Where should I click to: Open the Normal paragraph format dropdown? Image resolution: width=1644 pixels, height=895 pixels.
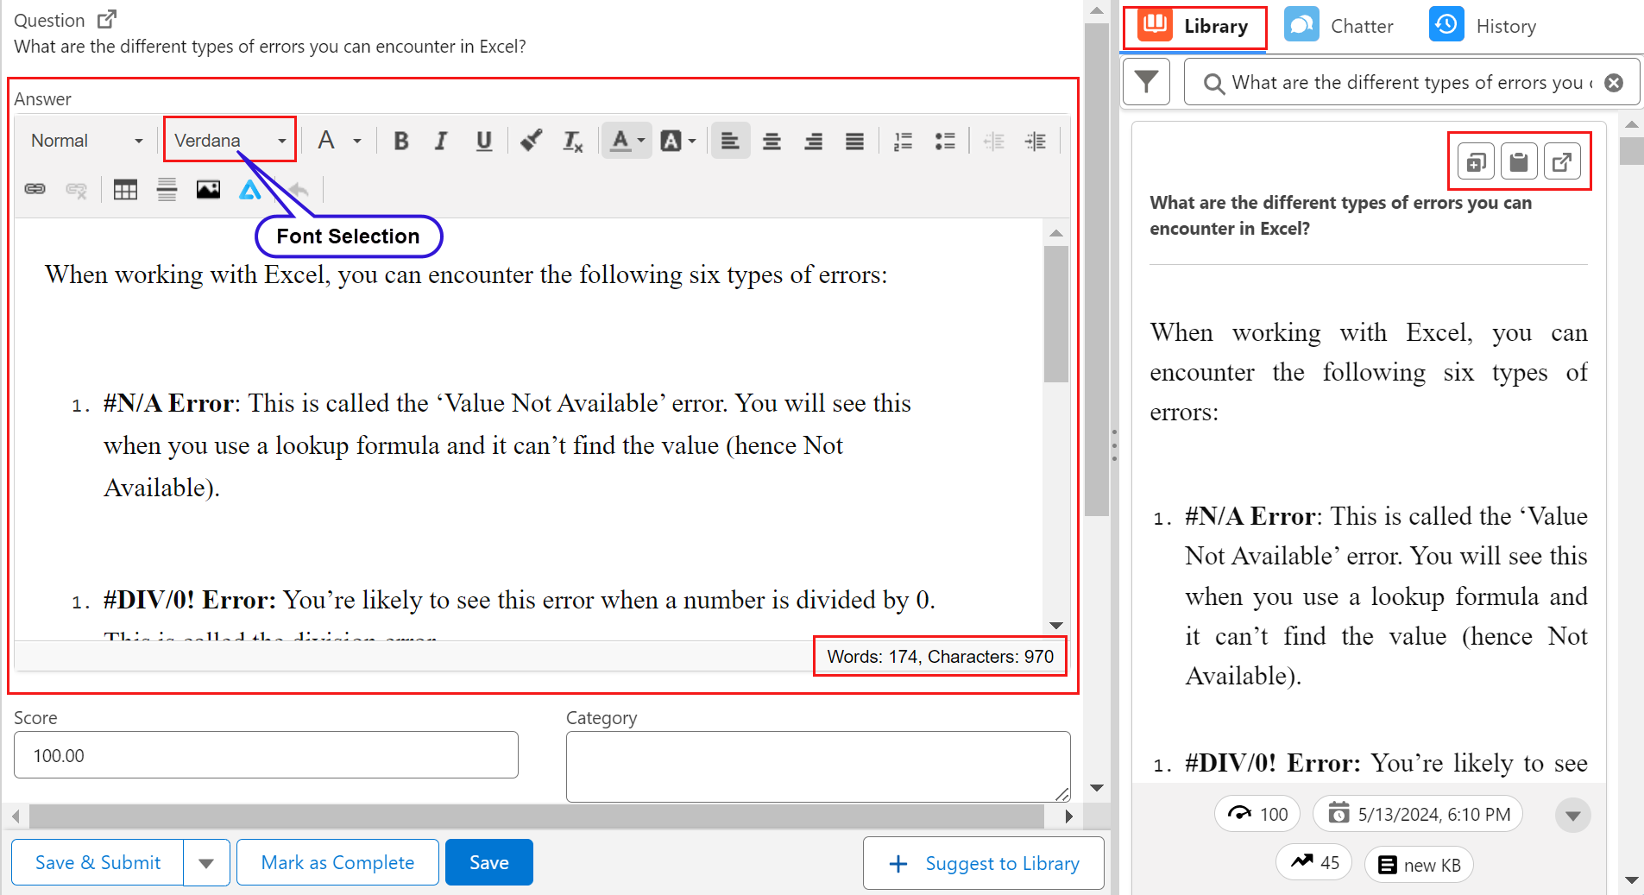tap(86, 141)
